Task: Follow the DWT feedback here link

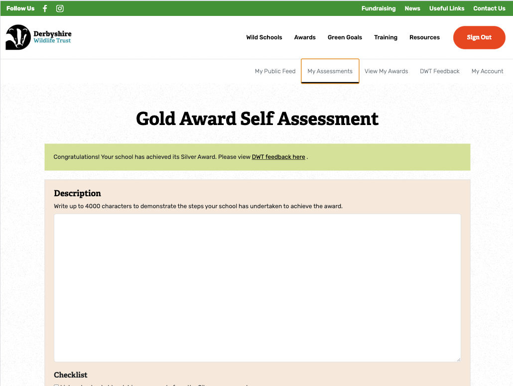Action: pos(278,157)
